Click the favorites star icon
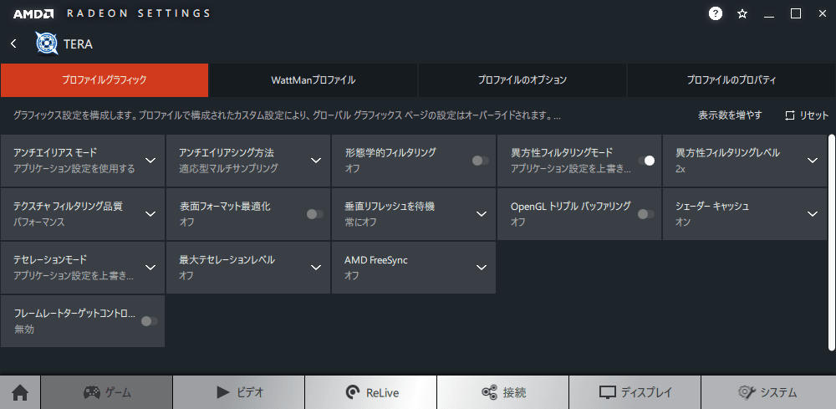 click(742, 14)
